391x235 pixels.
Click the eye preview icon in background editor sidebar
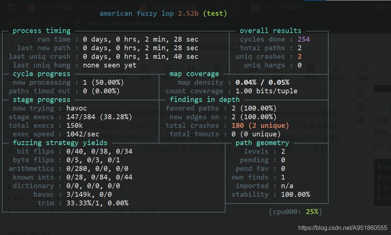(360, 120)
